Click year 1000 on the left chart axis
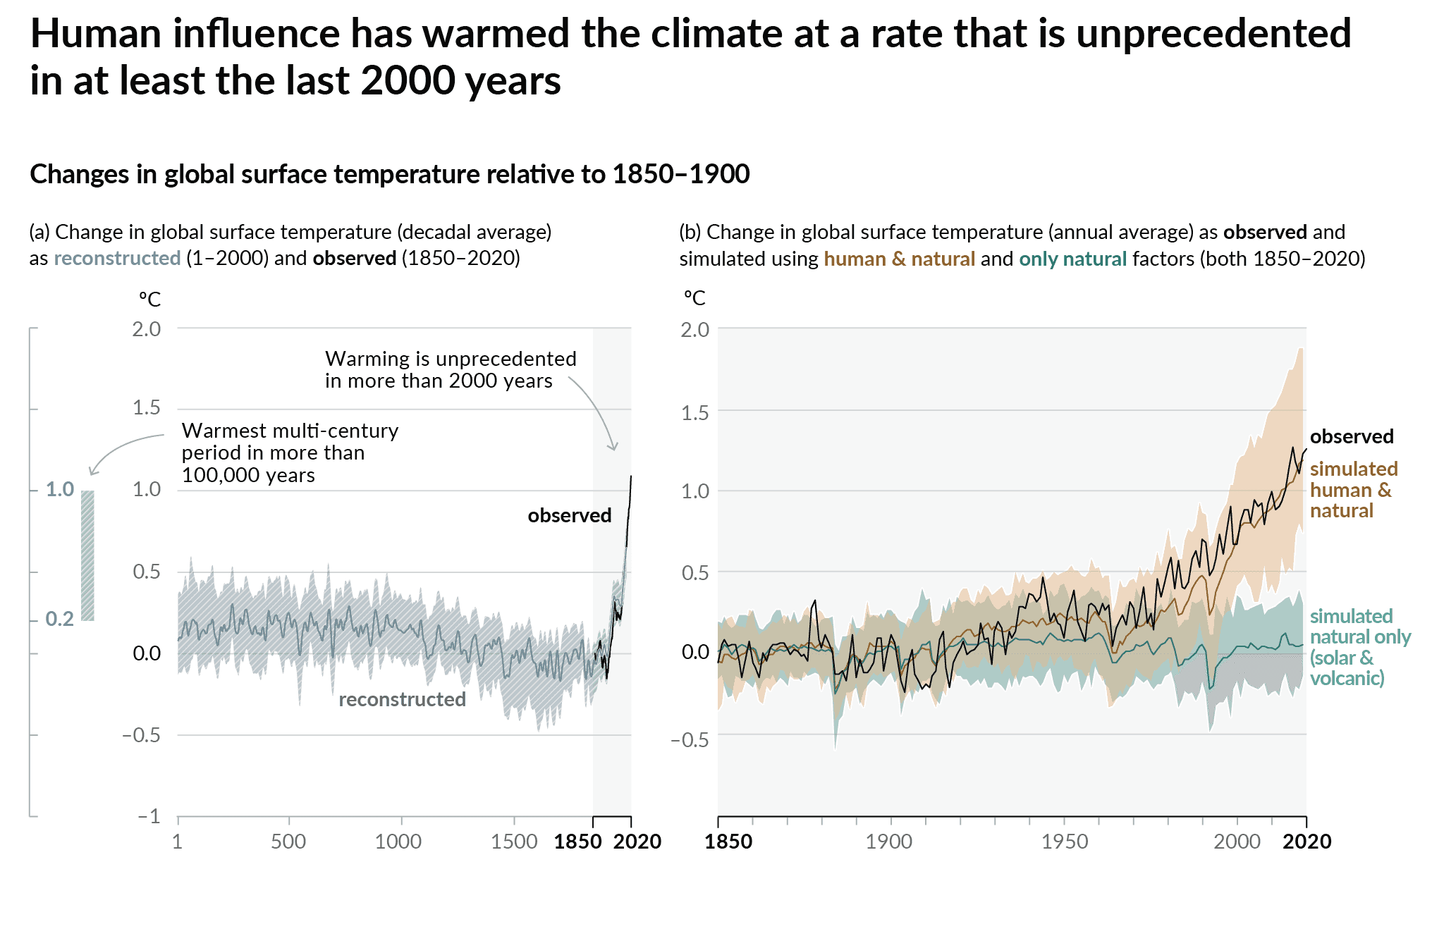Viewport: 1432px width, 948px height. point(398,842)
